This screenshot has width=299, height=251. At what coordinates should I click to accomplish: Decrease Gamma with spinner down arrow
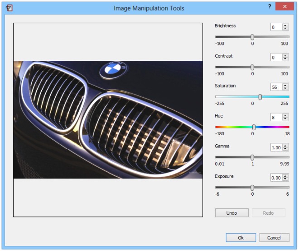[x=285, y=149]
